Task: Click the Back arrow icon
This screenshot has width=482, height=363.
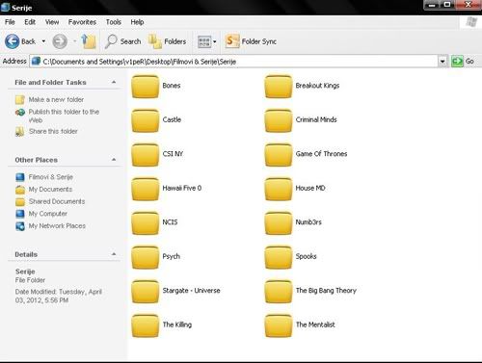Action: click(x=13, y=41)
